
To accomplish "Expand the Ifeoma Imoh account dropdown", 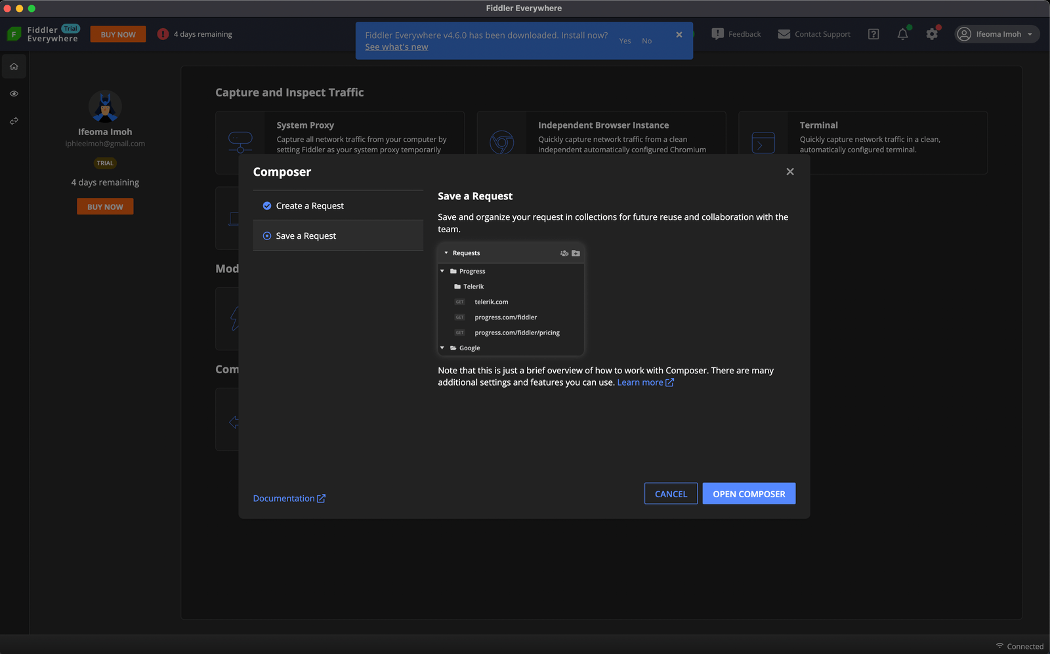I will 997,34.
